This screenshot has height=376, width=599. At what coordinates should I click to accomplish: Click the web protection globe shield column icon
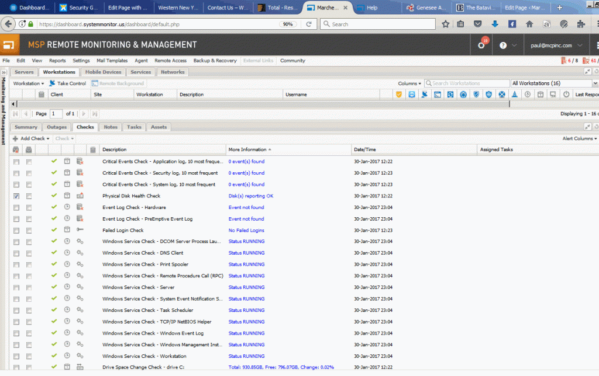[x=488, y=94]
